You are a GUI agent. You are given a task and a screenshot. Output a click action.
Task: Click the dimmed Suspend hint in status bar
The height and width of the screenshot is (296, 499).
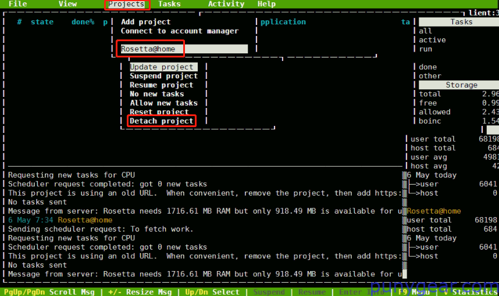(269, 292)
